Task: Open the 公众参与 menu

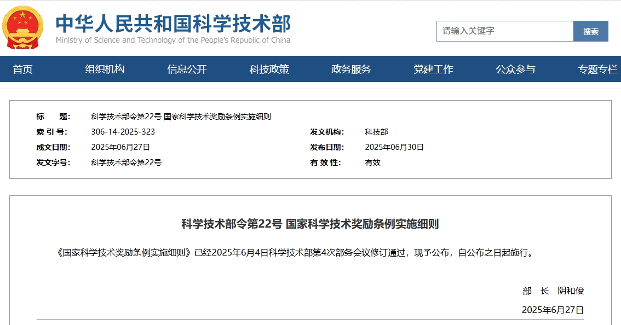Action: click(x=515, y=69)
